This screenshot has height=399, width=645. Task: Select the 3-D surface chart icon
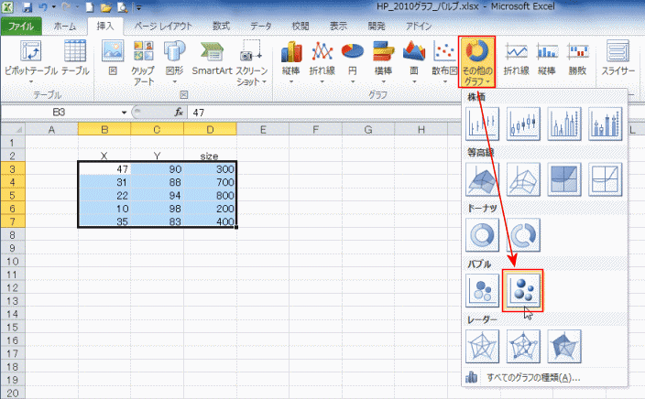483,179
